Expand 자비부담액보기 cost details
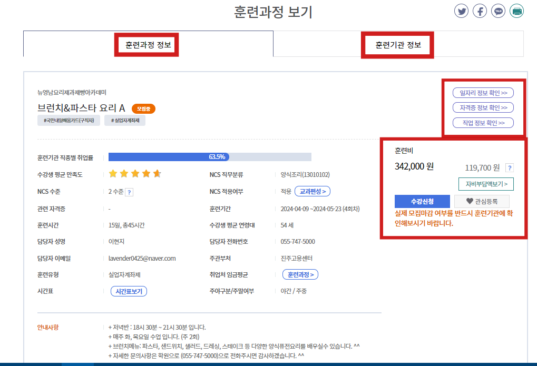537x366 pixels. (x=485, y=184)
